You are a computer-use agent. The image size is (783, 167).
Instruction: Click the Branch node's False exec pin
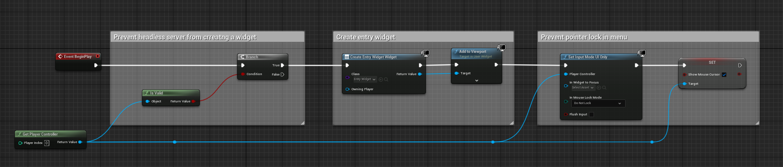(x=282, y=74)
